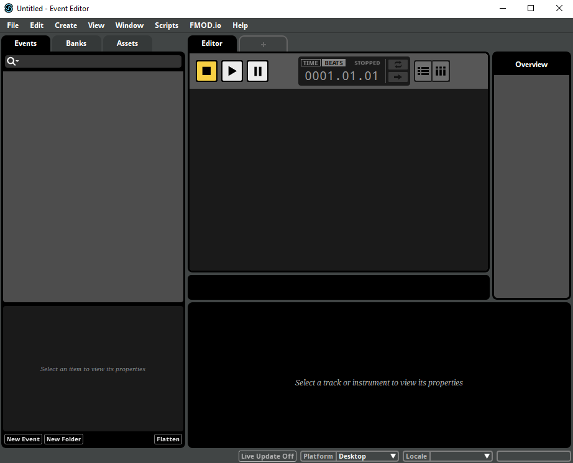Click the Flatten button
The image size is (573, 463).
tap(168, 439)
